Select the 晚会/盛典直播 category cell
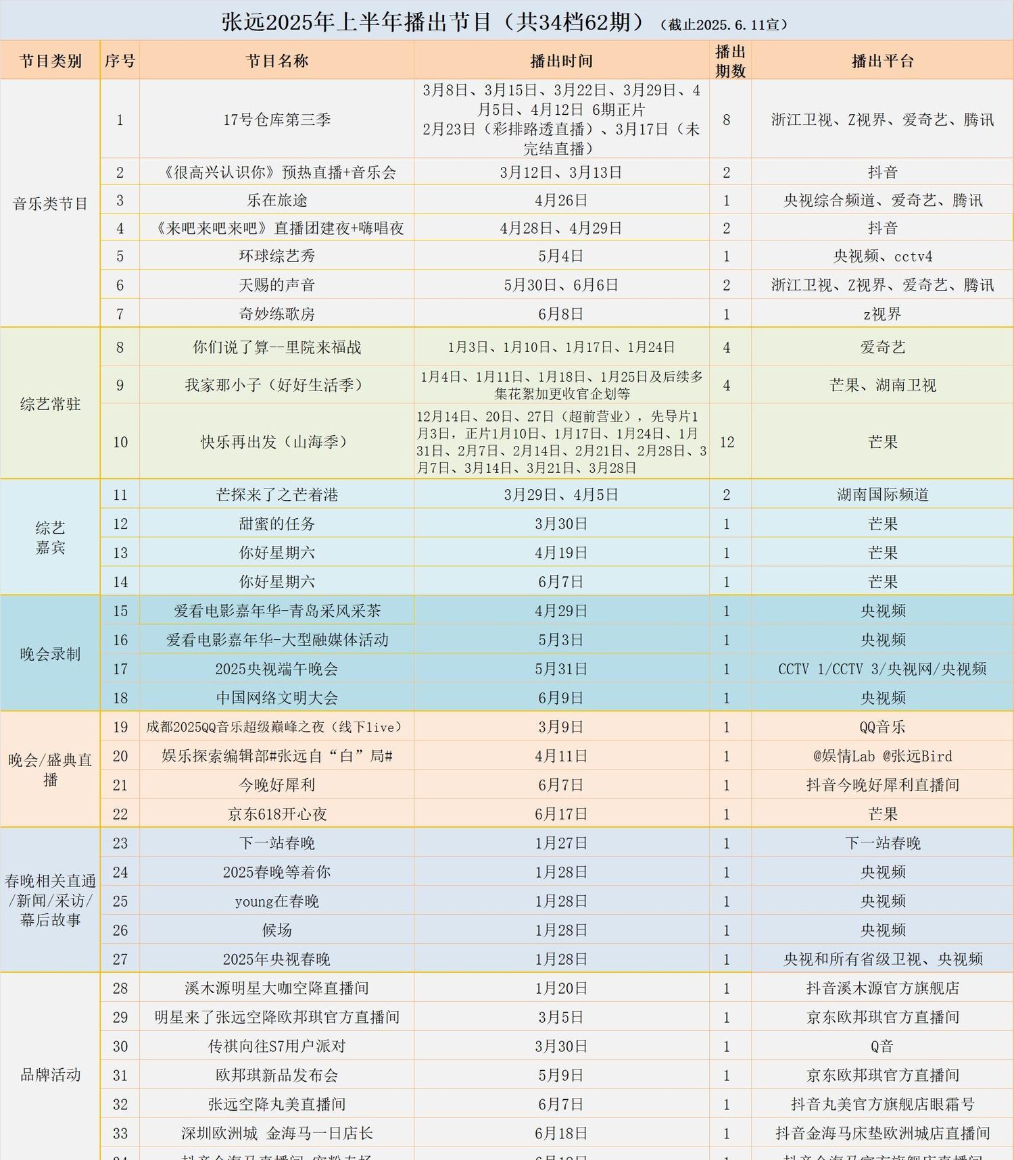The width and height of the screenshot is (1014, 1160). (x=51, y=770)
